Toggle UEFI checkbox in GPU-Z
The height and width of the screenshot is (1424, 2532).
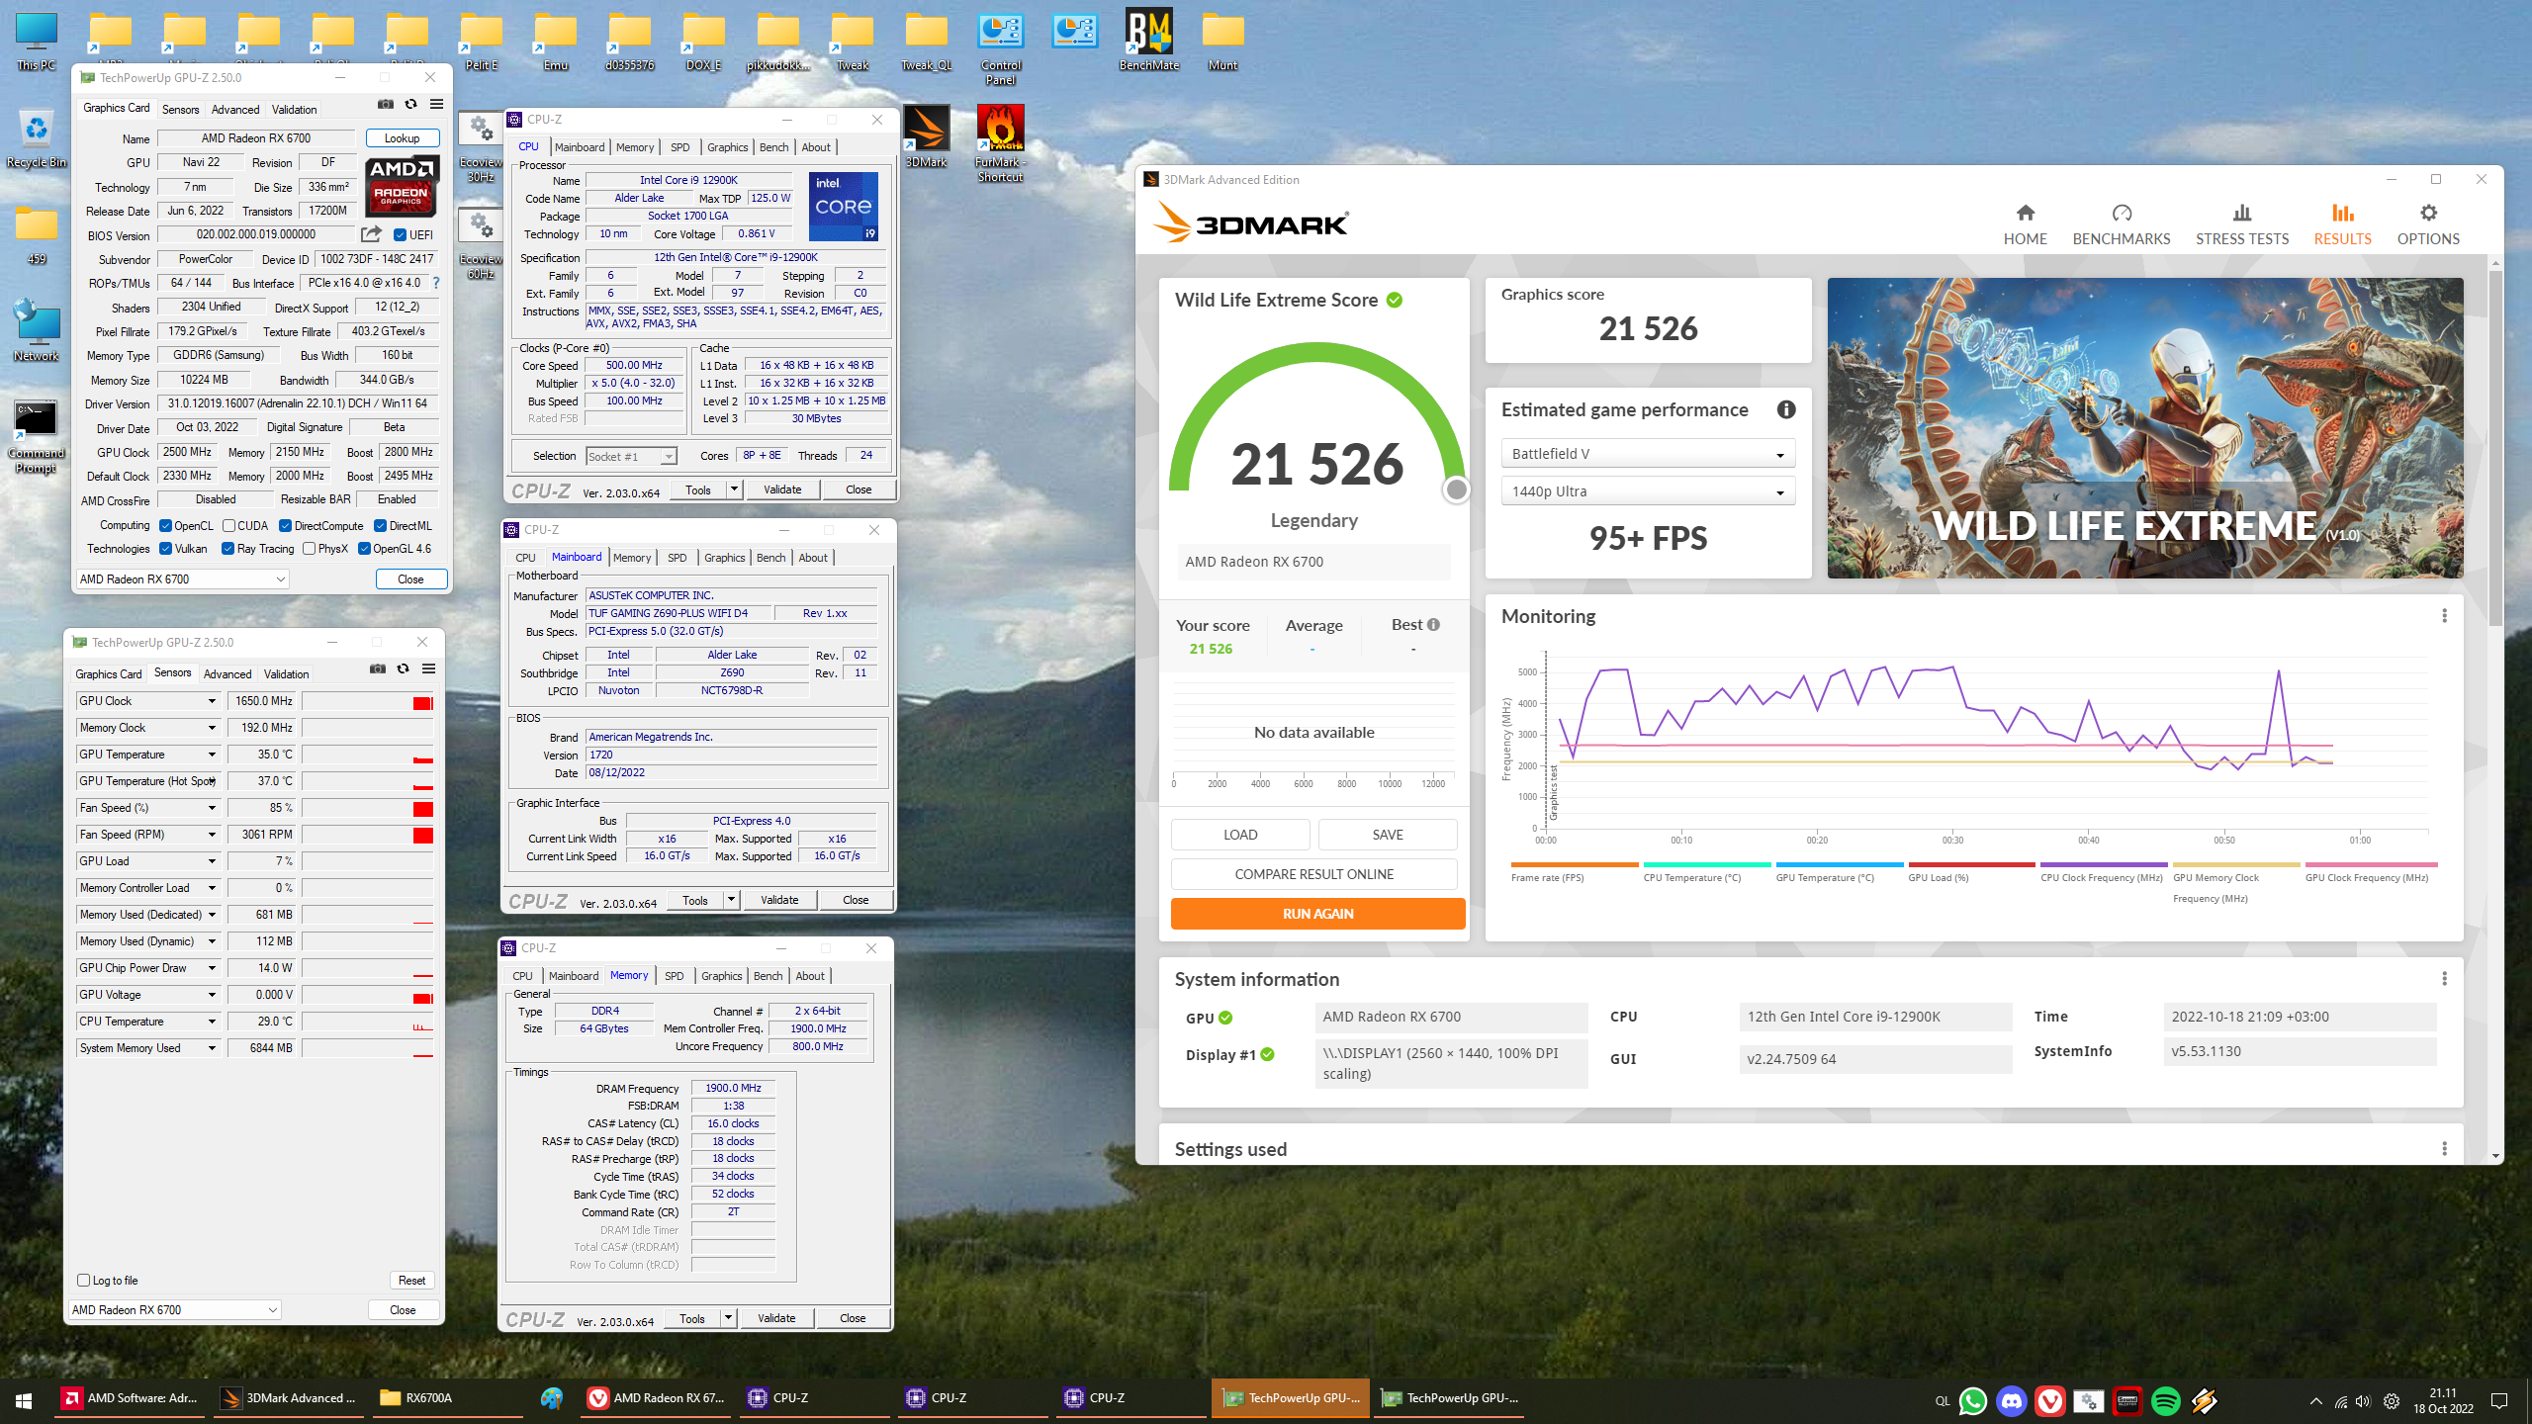(x=400, y=235)
